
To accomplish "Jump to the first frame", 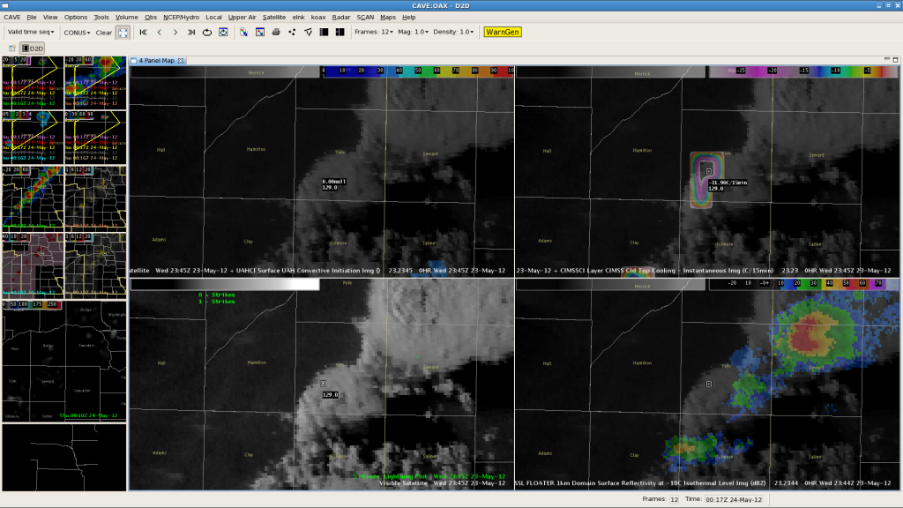I will click(143, 32).
